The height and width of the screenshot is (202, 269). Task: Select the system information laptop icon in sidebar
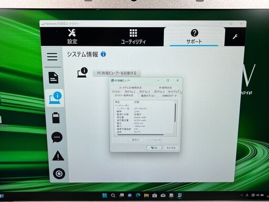coord(55,98)
